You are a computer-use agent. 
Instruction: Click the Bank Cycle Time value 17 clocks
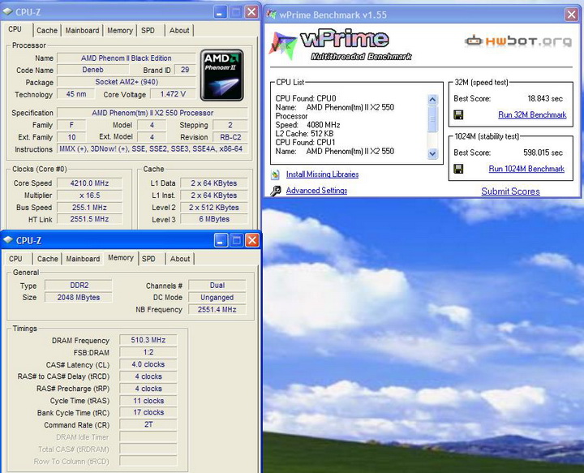[x=148, y=412]
